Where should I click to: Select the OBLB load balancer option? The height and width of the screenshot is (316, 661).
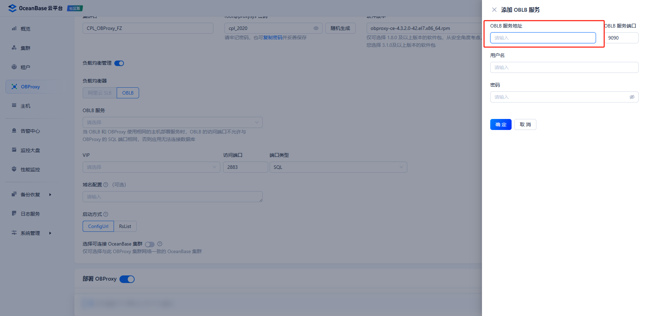tap(128, 93)
